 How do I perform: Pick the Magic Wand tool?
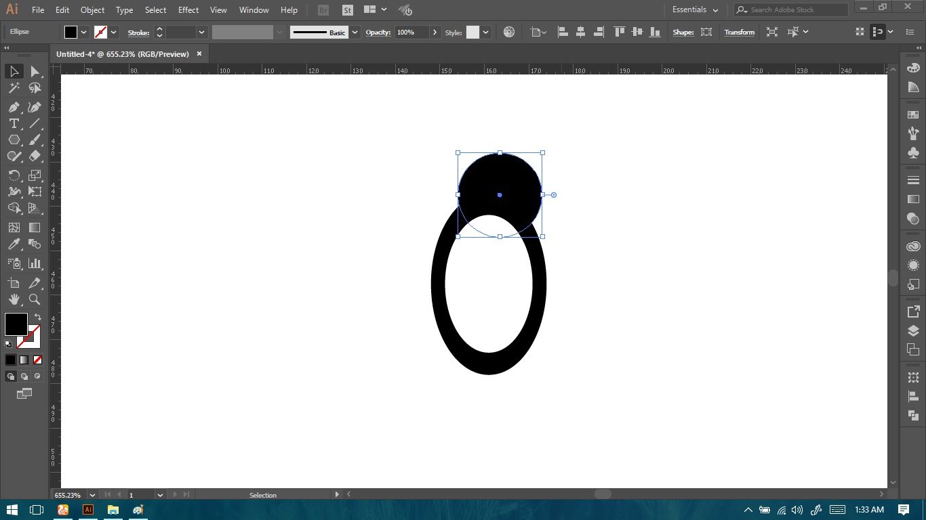pyautogui.click(x=14, y=88)
